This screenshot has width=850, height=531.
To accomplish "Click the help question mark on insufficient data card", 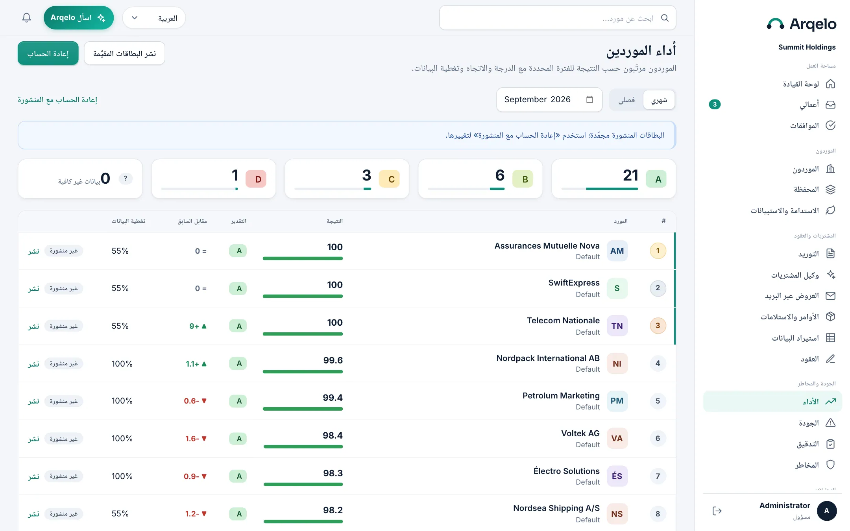I will 126,179.
